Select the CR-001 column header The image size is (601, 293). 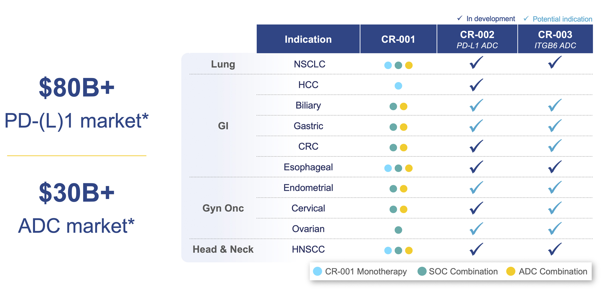click(398, 39)
